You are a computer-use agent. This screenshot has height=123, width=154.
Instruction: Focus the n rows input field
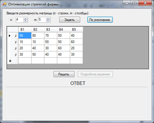click(20, 20)
